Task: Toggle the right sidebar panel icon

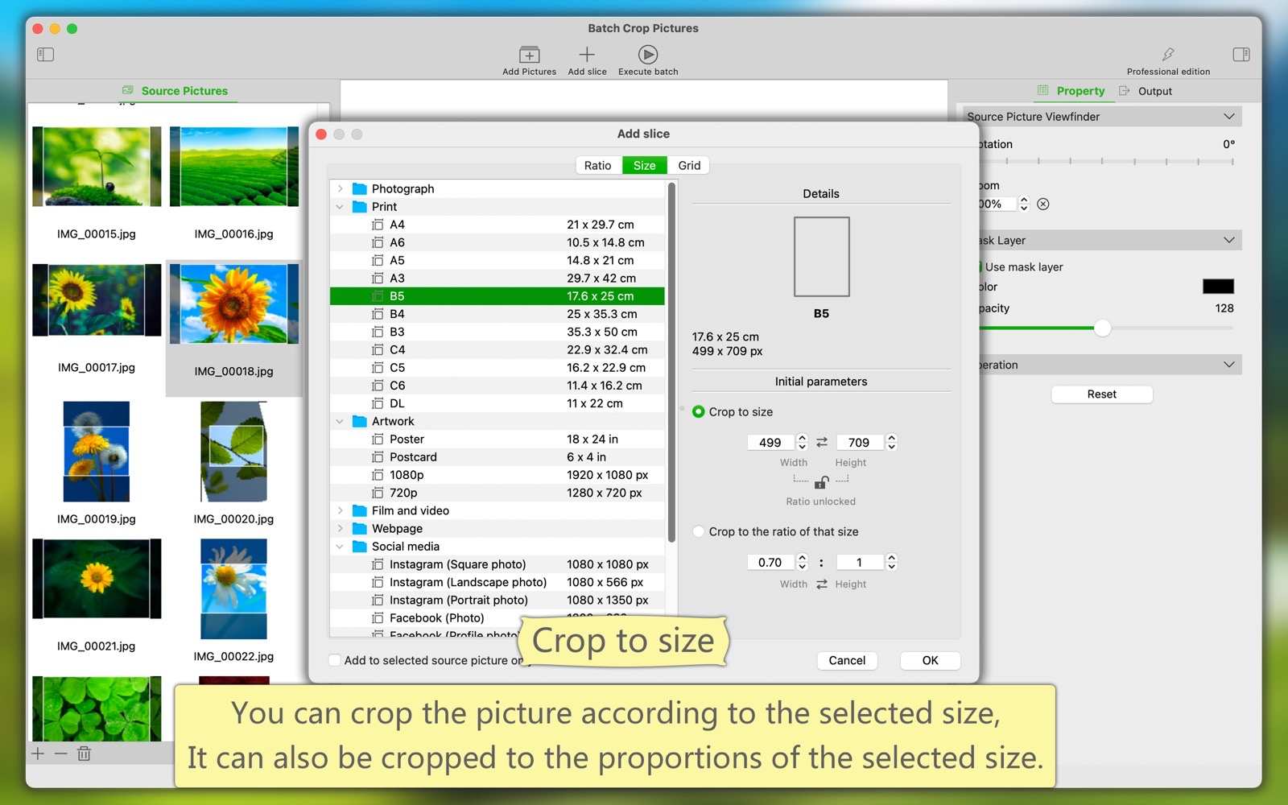Action: click(1241, 55)
